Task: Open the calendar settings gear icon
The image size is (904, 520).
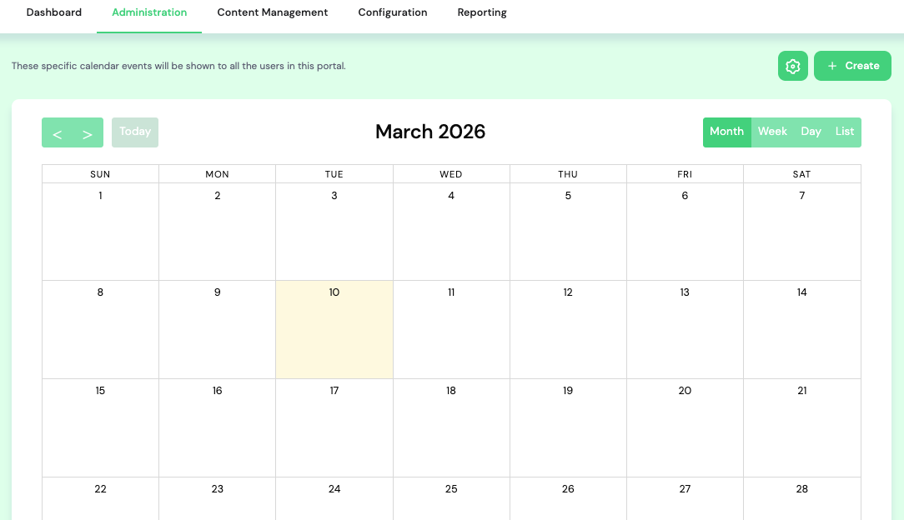Action: pyautogui.click(x=792, y=66)
